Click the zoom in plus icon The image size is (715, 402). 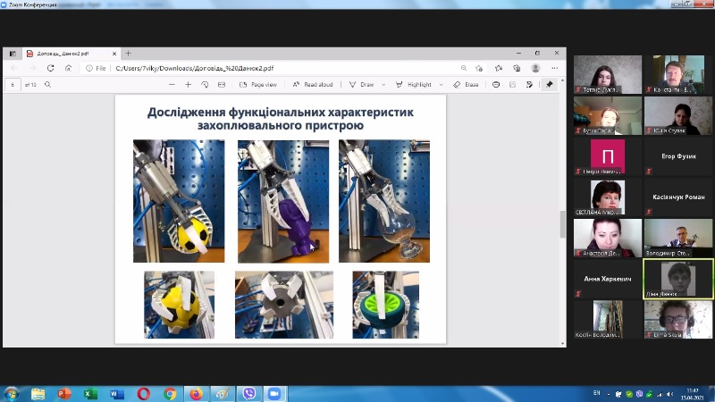(x=188, y=85)
